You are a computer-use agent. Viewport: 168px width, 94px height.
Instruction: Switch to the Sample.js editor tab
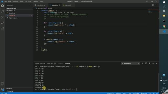tap(68, 5)
